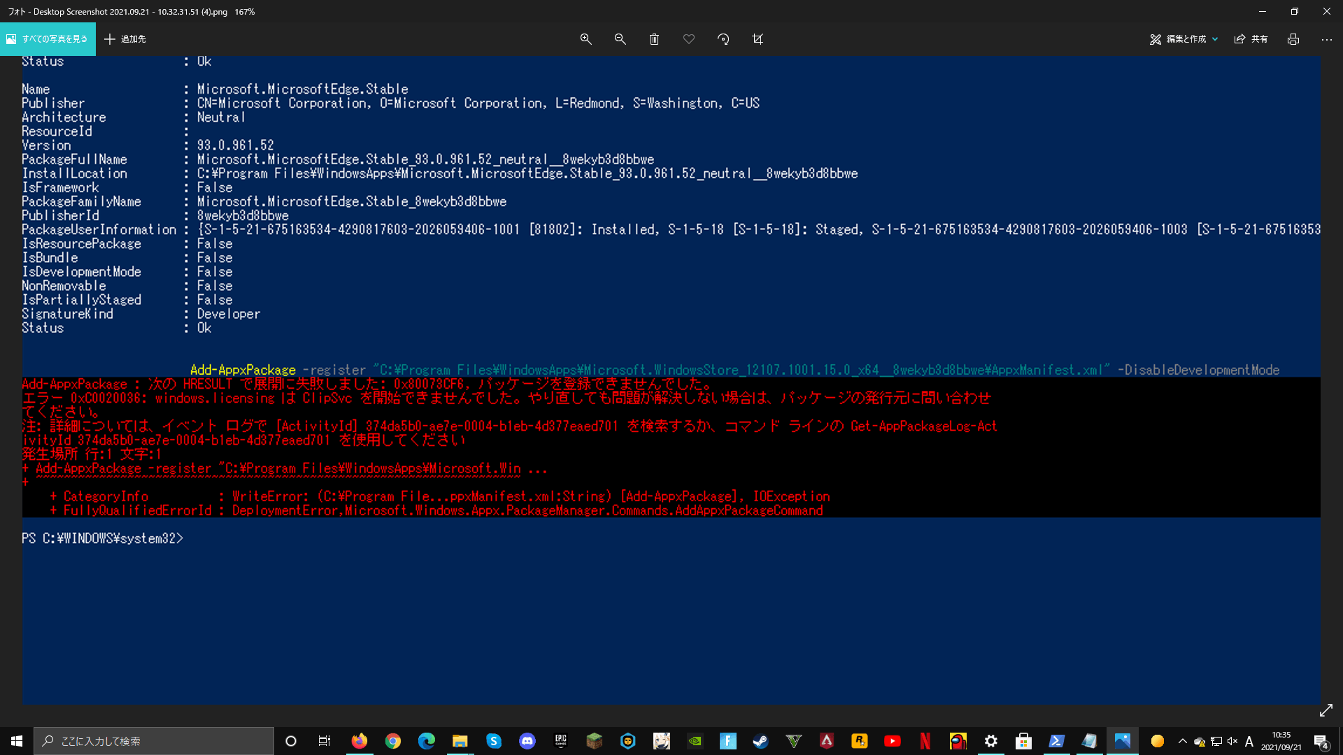
Task: Open NVIDIA app from the taskbar
Action: click(x=695, y=741)
